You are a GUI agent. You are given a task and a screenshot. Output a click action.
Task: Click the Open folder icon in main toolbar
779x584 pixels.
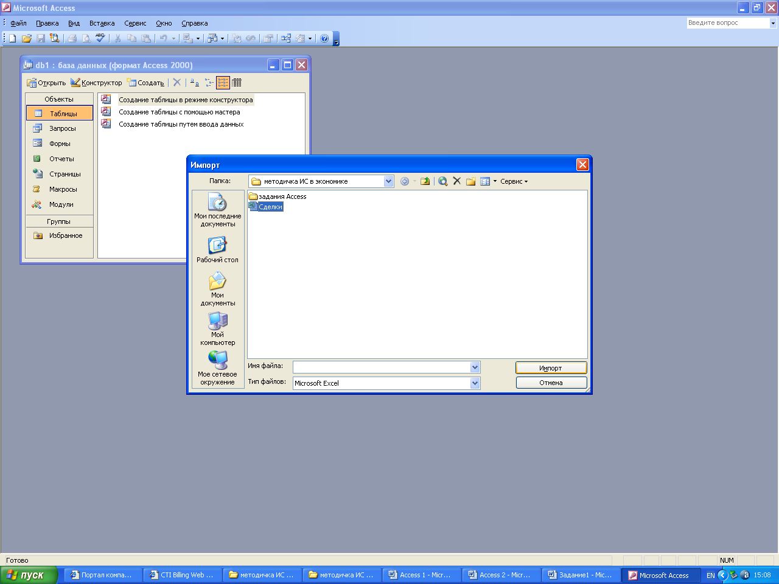coord(27,38)
